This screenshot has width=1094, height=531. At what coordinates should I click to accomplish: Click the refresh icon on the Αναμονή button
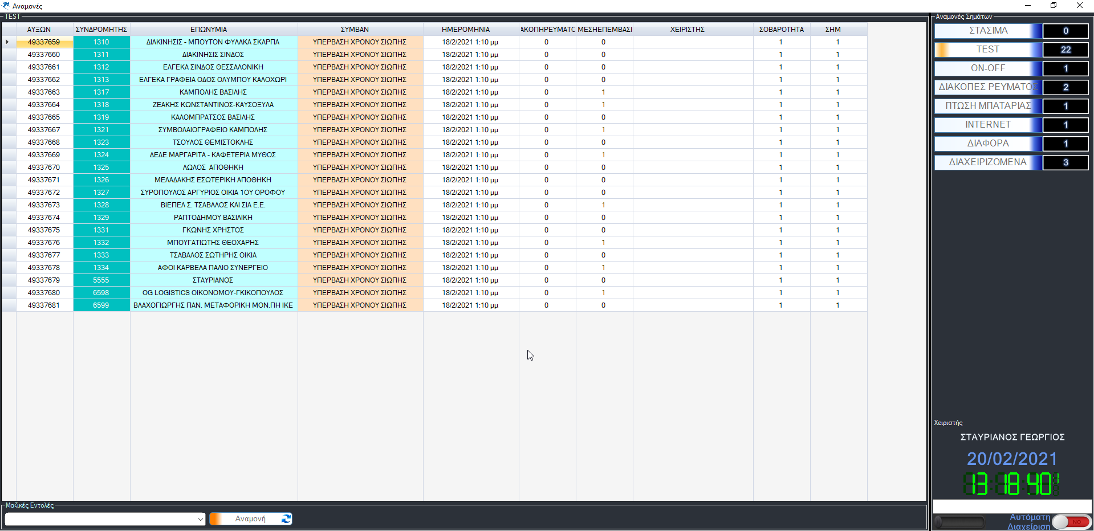[286, 518]
